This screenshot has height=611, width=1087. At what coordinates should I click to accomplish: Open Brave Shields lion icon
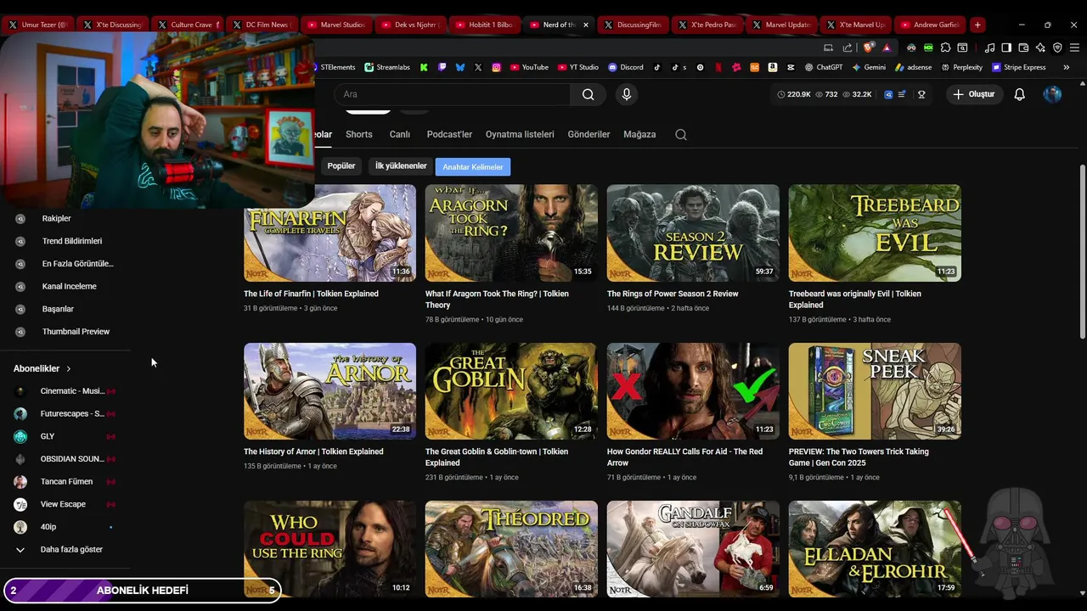point(867,48)
